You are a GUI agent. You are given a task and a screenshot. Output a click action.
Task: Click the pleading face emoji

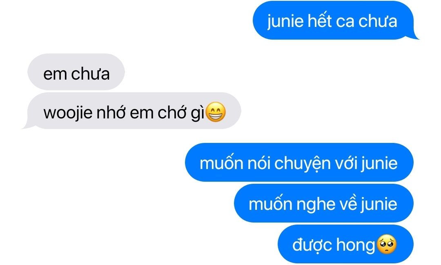[x=386, y=244]
